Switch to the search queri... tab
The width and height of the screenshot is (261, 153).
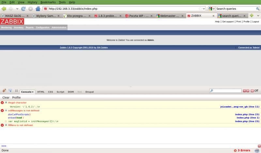tap(232, 16)
